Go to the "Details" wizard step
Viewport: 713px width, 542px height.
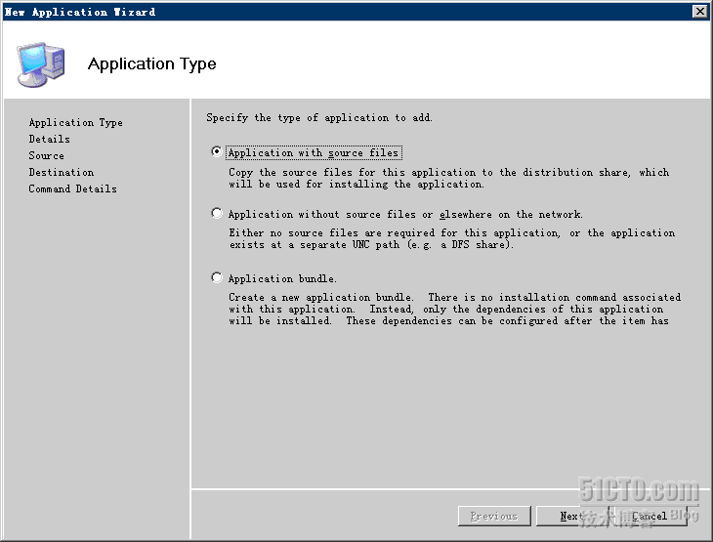tap(49, 139)
